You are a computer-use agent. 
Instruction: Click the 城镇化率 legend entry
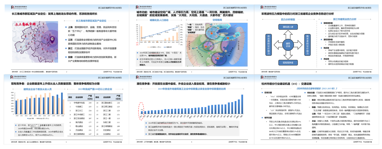coord(168,47)
